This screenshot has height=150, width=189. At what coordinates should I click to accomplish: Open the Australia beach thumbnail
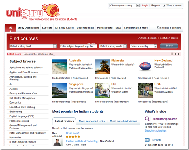[x=59, y=67]
